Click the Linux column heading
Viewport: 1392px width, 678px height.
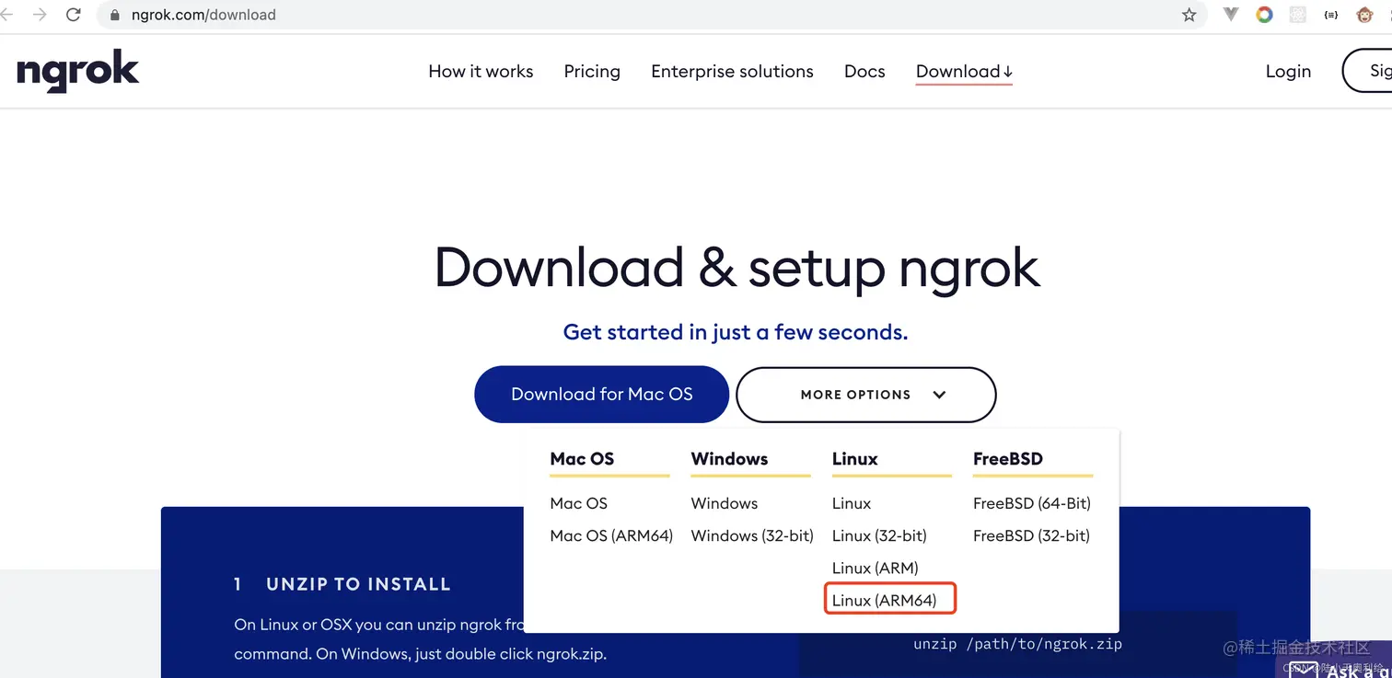pyautogui.click(x=855, y=459)
